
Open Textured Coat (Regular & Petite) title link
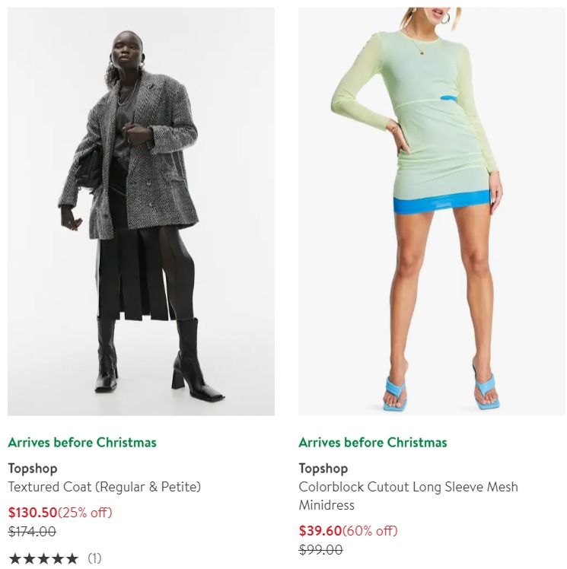coord(104,487)
